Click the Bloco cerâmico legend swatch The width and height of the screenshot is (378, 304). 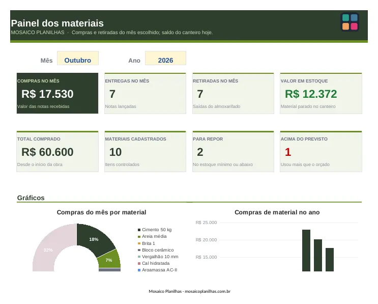point(139,250)
